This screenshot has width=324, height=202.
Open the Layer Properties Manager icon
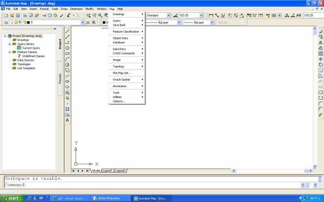click(x=6, y=23)
